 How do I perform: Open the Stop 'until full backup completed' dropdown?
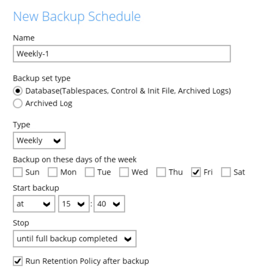(75, 239)
